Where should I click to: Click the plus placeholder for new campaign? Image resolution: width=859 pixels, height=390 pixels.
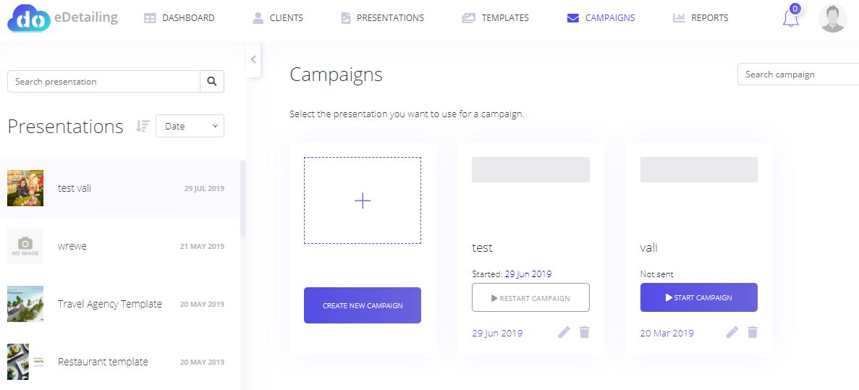363,200
